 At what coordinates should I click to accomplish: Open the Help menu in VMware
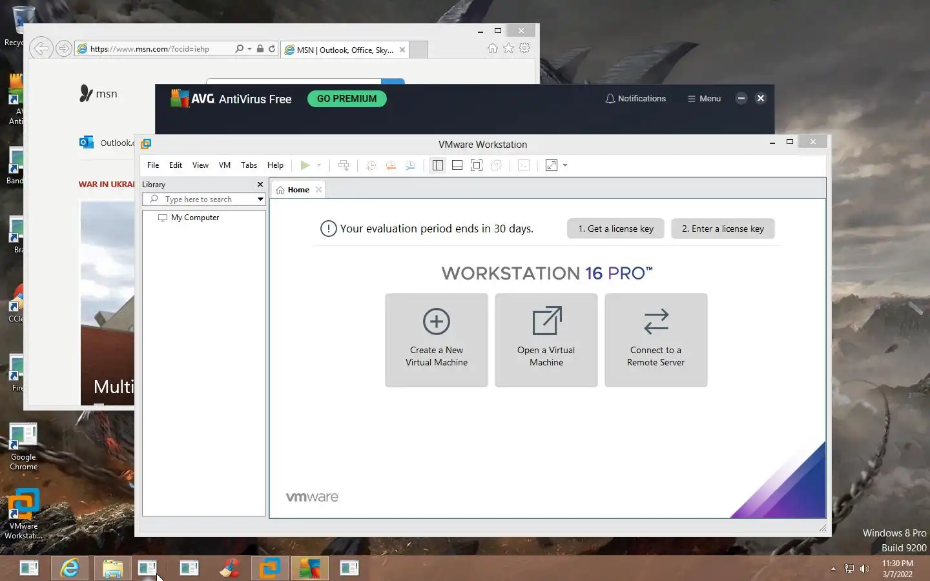pos(275,165)
